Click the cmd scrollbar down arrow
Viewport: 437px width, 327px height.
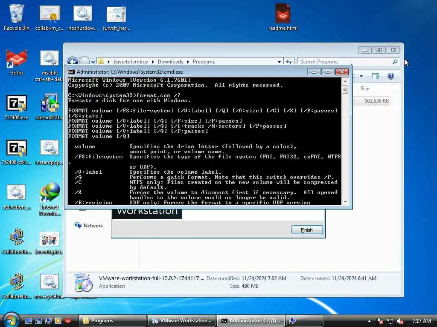[345, 202]
